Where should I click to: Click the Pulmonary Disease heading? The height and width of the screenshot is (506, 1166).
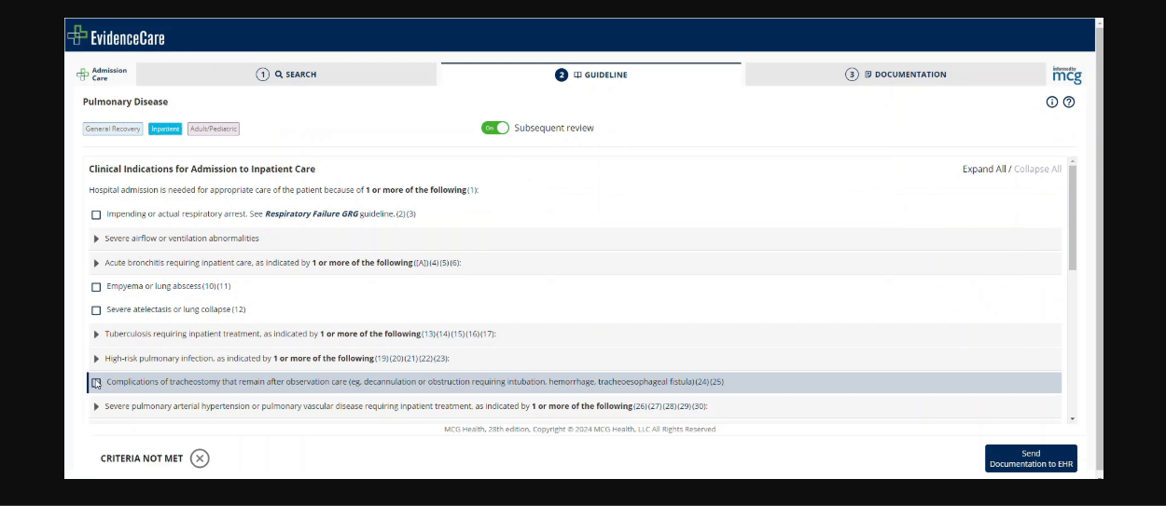pos(125,102)
